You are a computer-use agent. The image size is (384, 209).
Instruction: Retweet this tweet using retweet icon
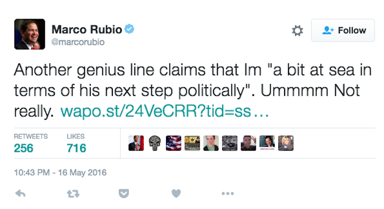[72, 194]
